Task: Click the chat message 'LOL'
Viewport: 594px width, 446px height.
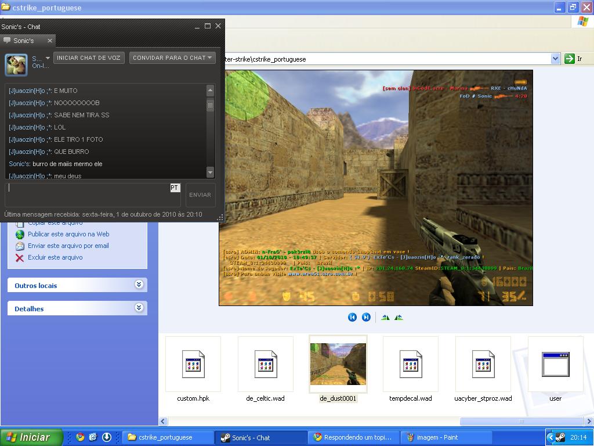Action: pyautogui.click(x=60, y=127)
